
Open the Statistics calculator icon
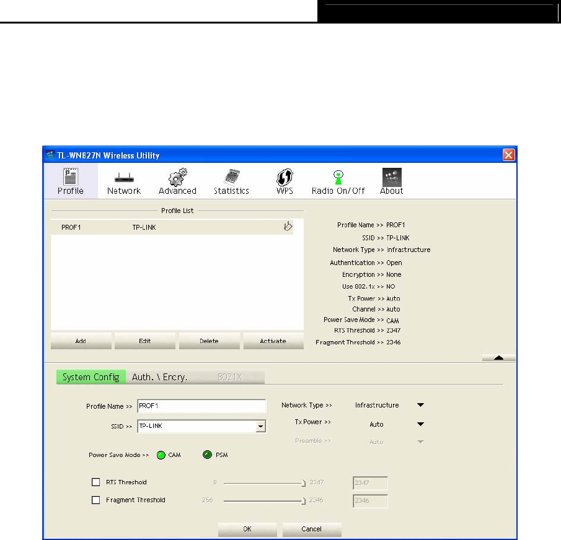(231, 177)
